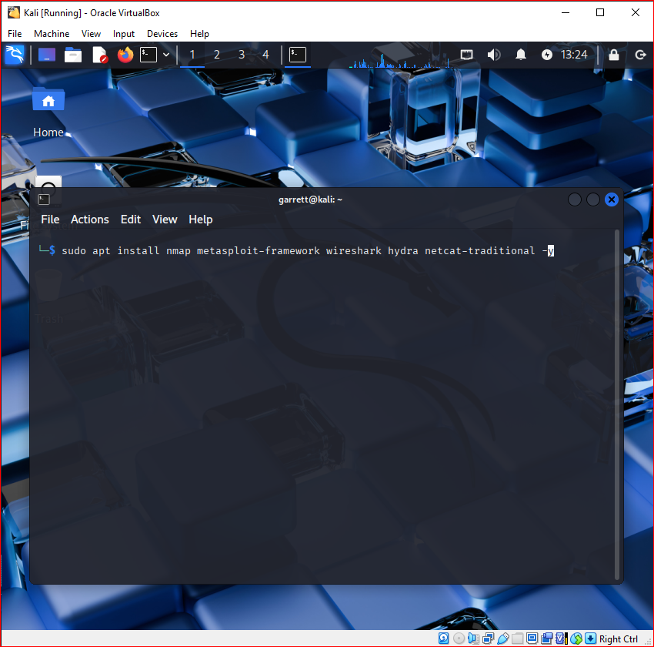Click the terminal title bar icon

tap(44, 199)
